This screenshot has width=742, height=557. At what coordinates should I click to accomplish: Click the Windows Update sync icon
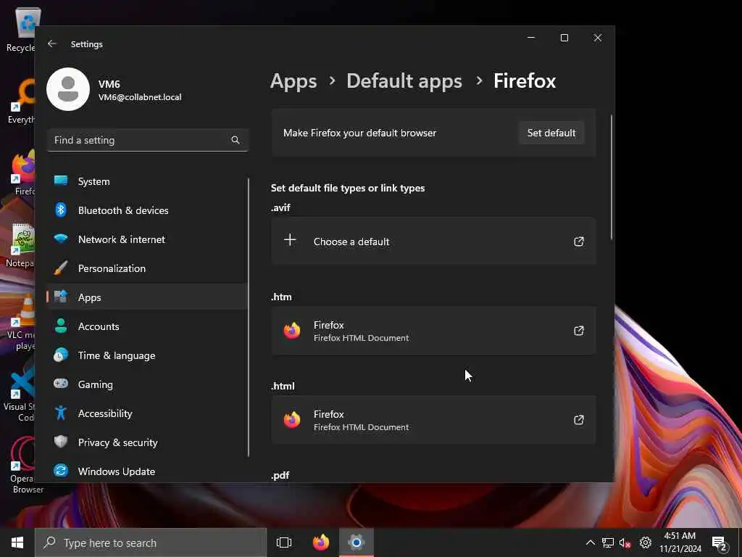point(61,470)
